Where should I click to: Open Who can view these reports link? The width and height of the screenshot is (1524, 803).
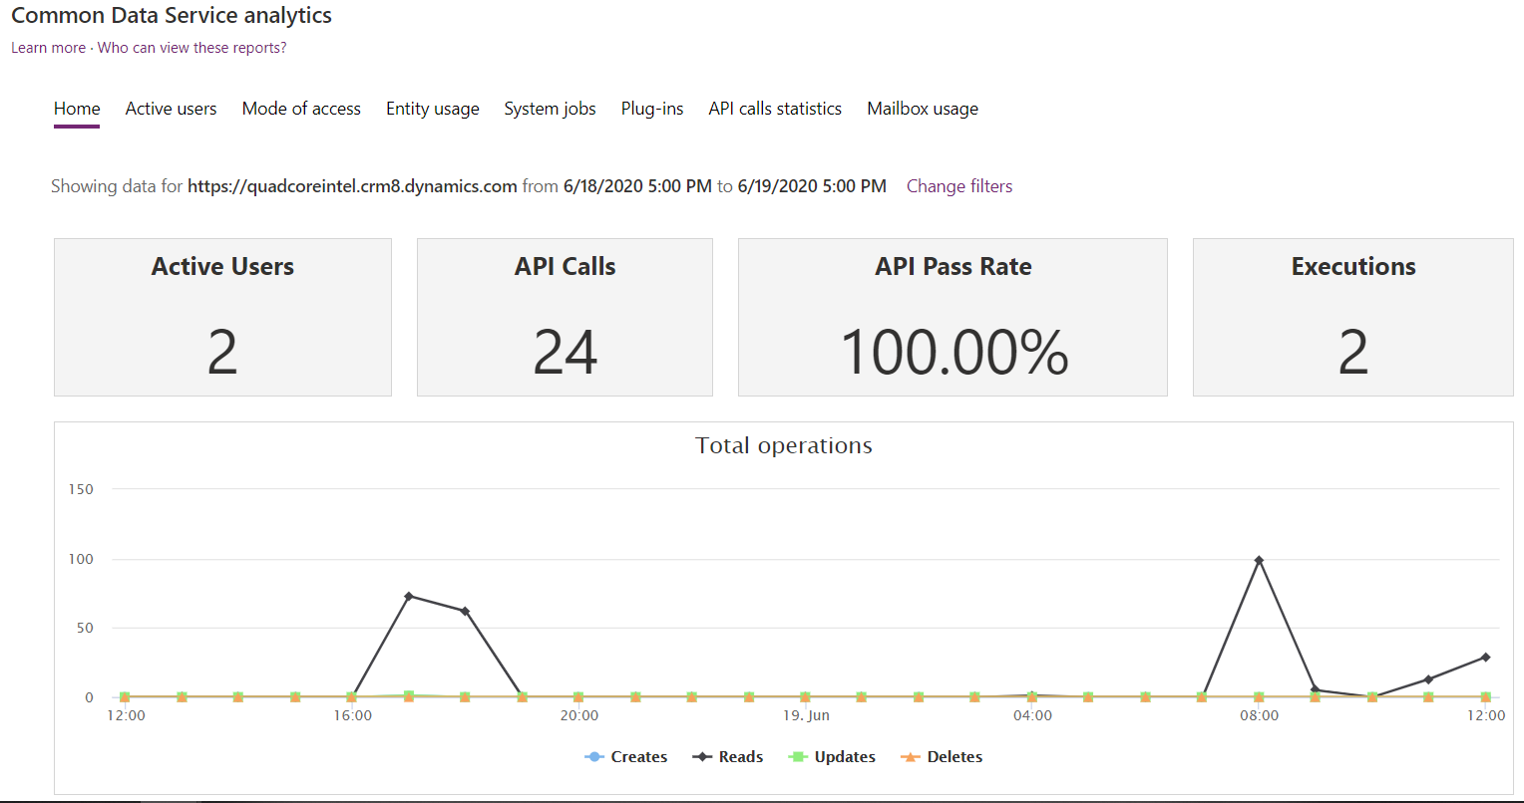pyautogui.click(x=191, y=47)
